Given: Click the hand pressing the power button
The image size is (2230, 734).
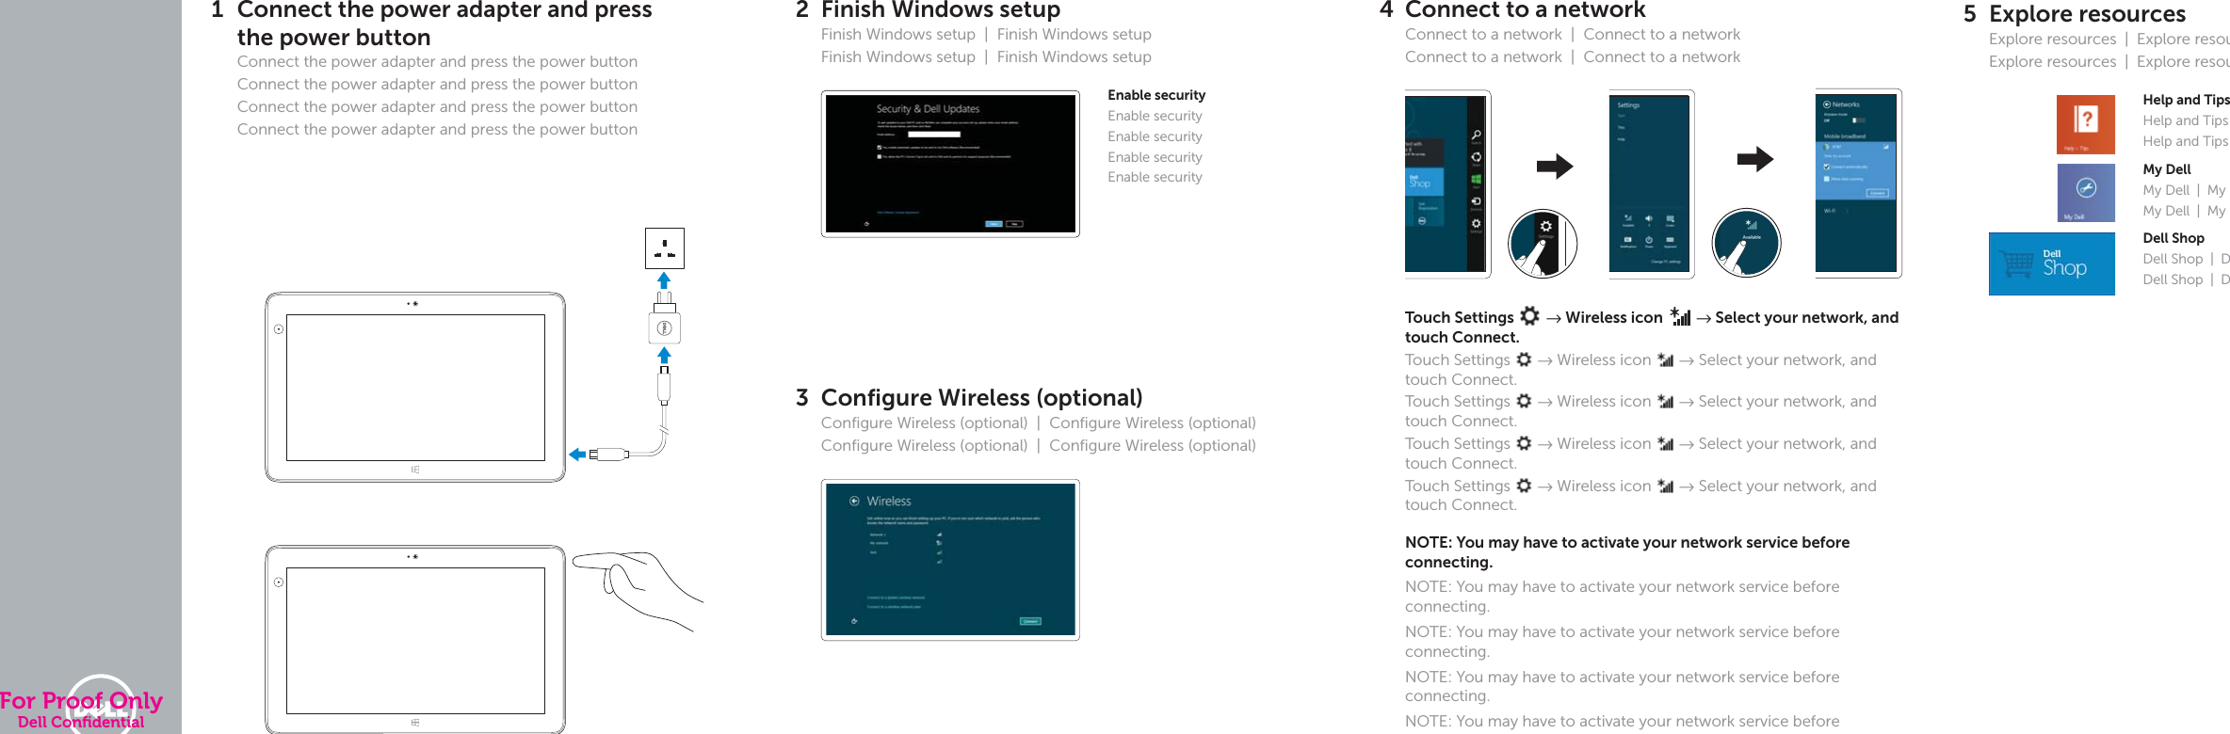Looking at the screenshot, I should coord(638,590).
